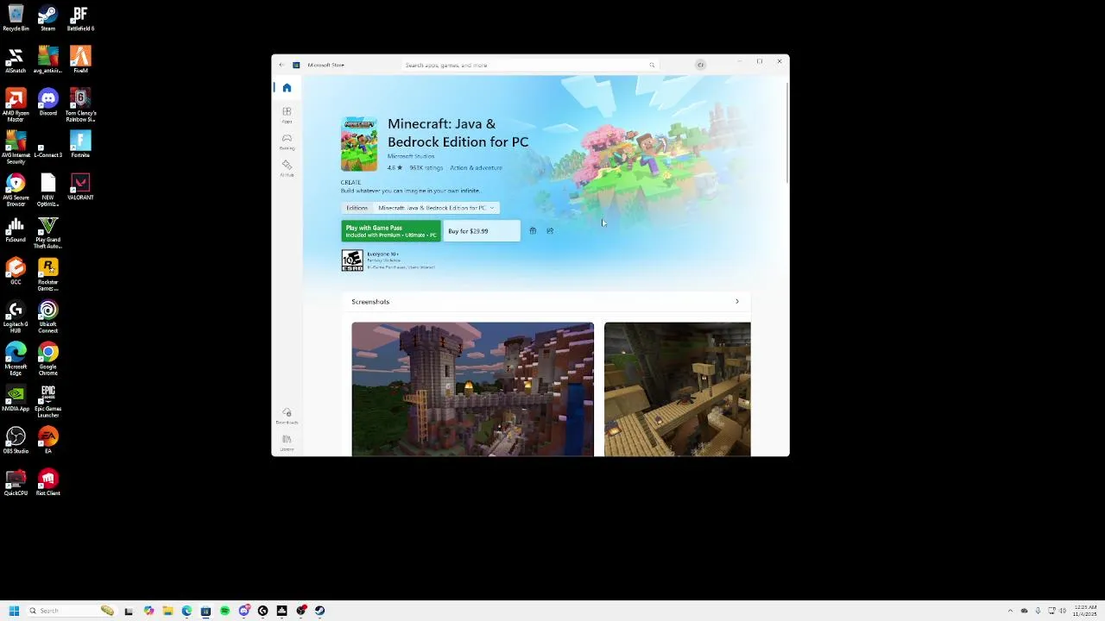Select the Rockstar Games Launcher desktop icon

coord(47,275)
